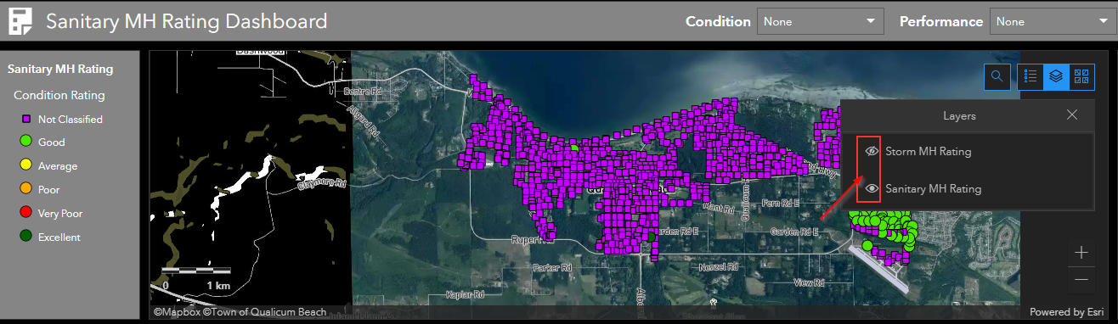Click the Not Classified purple legend symbol

tap(26, 119)
